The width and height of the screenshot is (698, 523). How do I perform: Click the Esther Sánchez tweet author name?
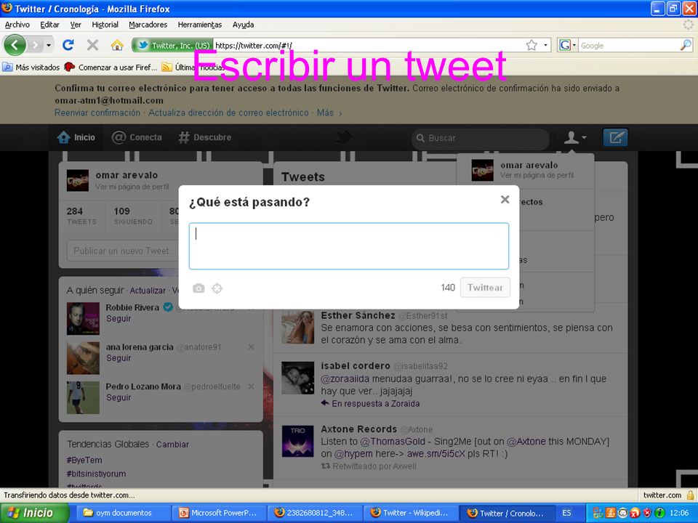tap(358, 315)
